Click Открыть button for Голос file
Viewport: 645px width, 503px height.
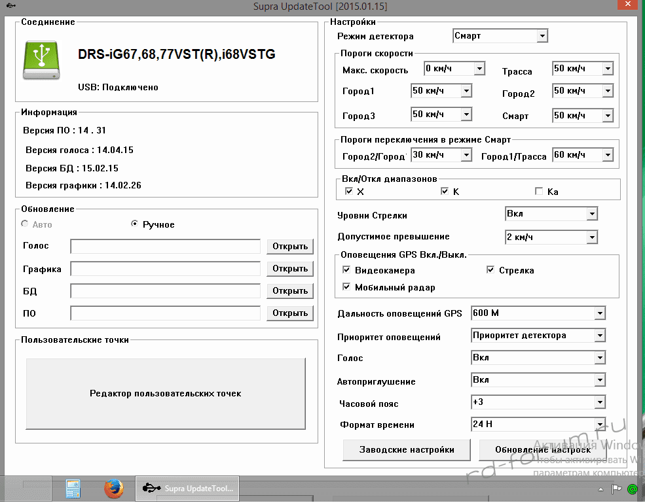pyautogui.click(x=290, y=246)
